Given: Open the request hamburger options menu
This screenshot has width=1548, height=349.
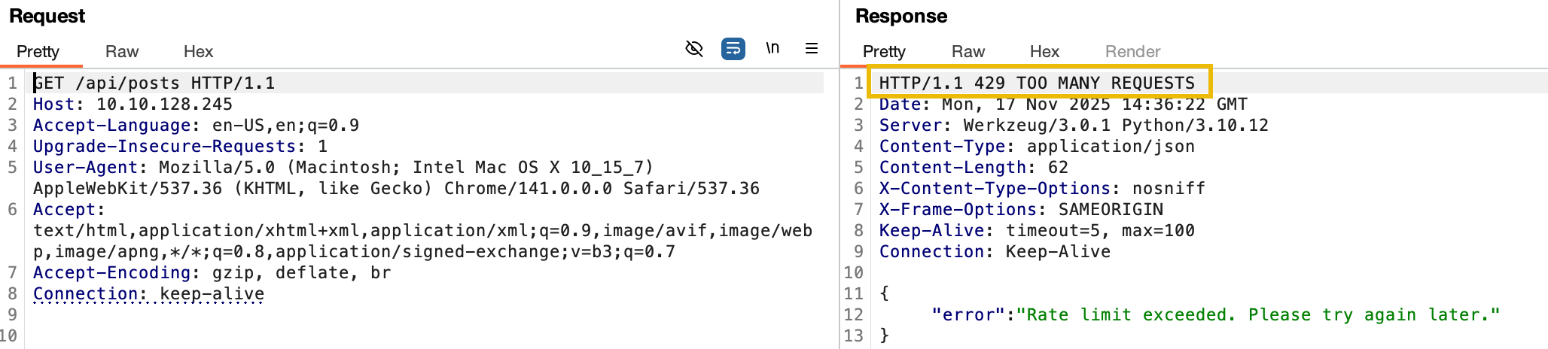Looking at the screenshot, I should pyautogui.click(x=812, y=48).
